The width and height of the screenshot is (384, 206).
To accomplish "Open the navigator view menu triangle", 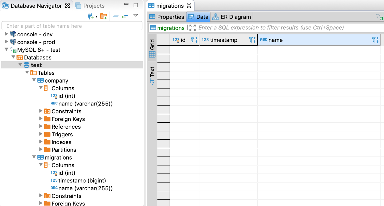I will pyautogui.click(x=136, y=16).
